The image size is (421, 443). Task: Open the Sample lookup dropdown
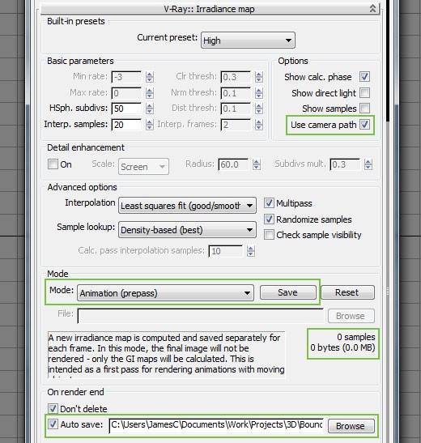(187, 230)
